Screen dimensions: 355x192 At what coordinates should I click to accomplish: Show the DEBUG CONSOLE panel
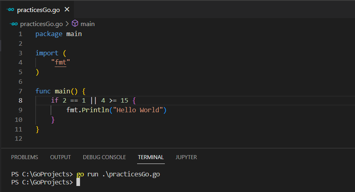(104, 157)
